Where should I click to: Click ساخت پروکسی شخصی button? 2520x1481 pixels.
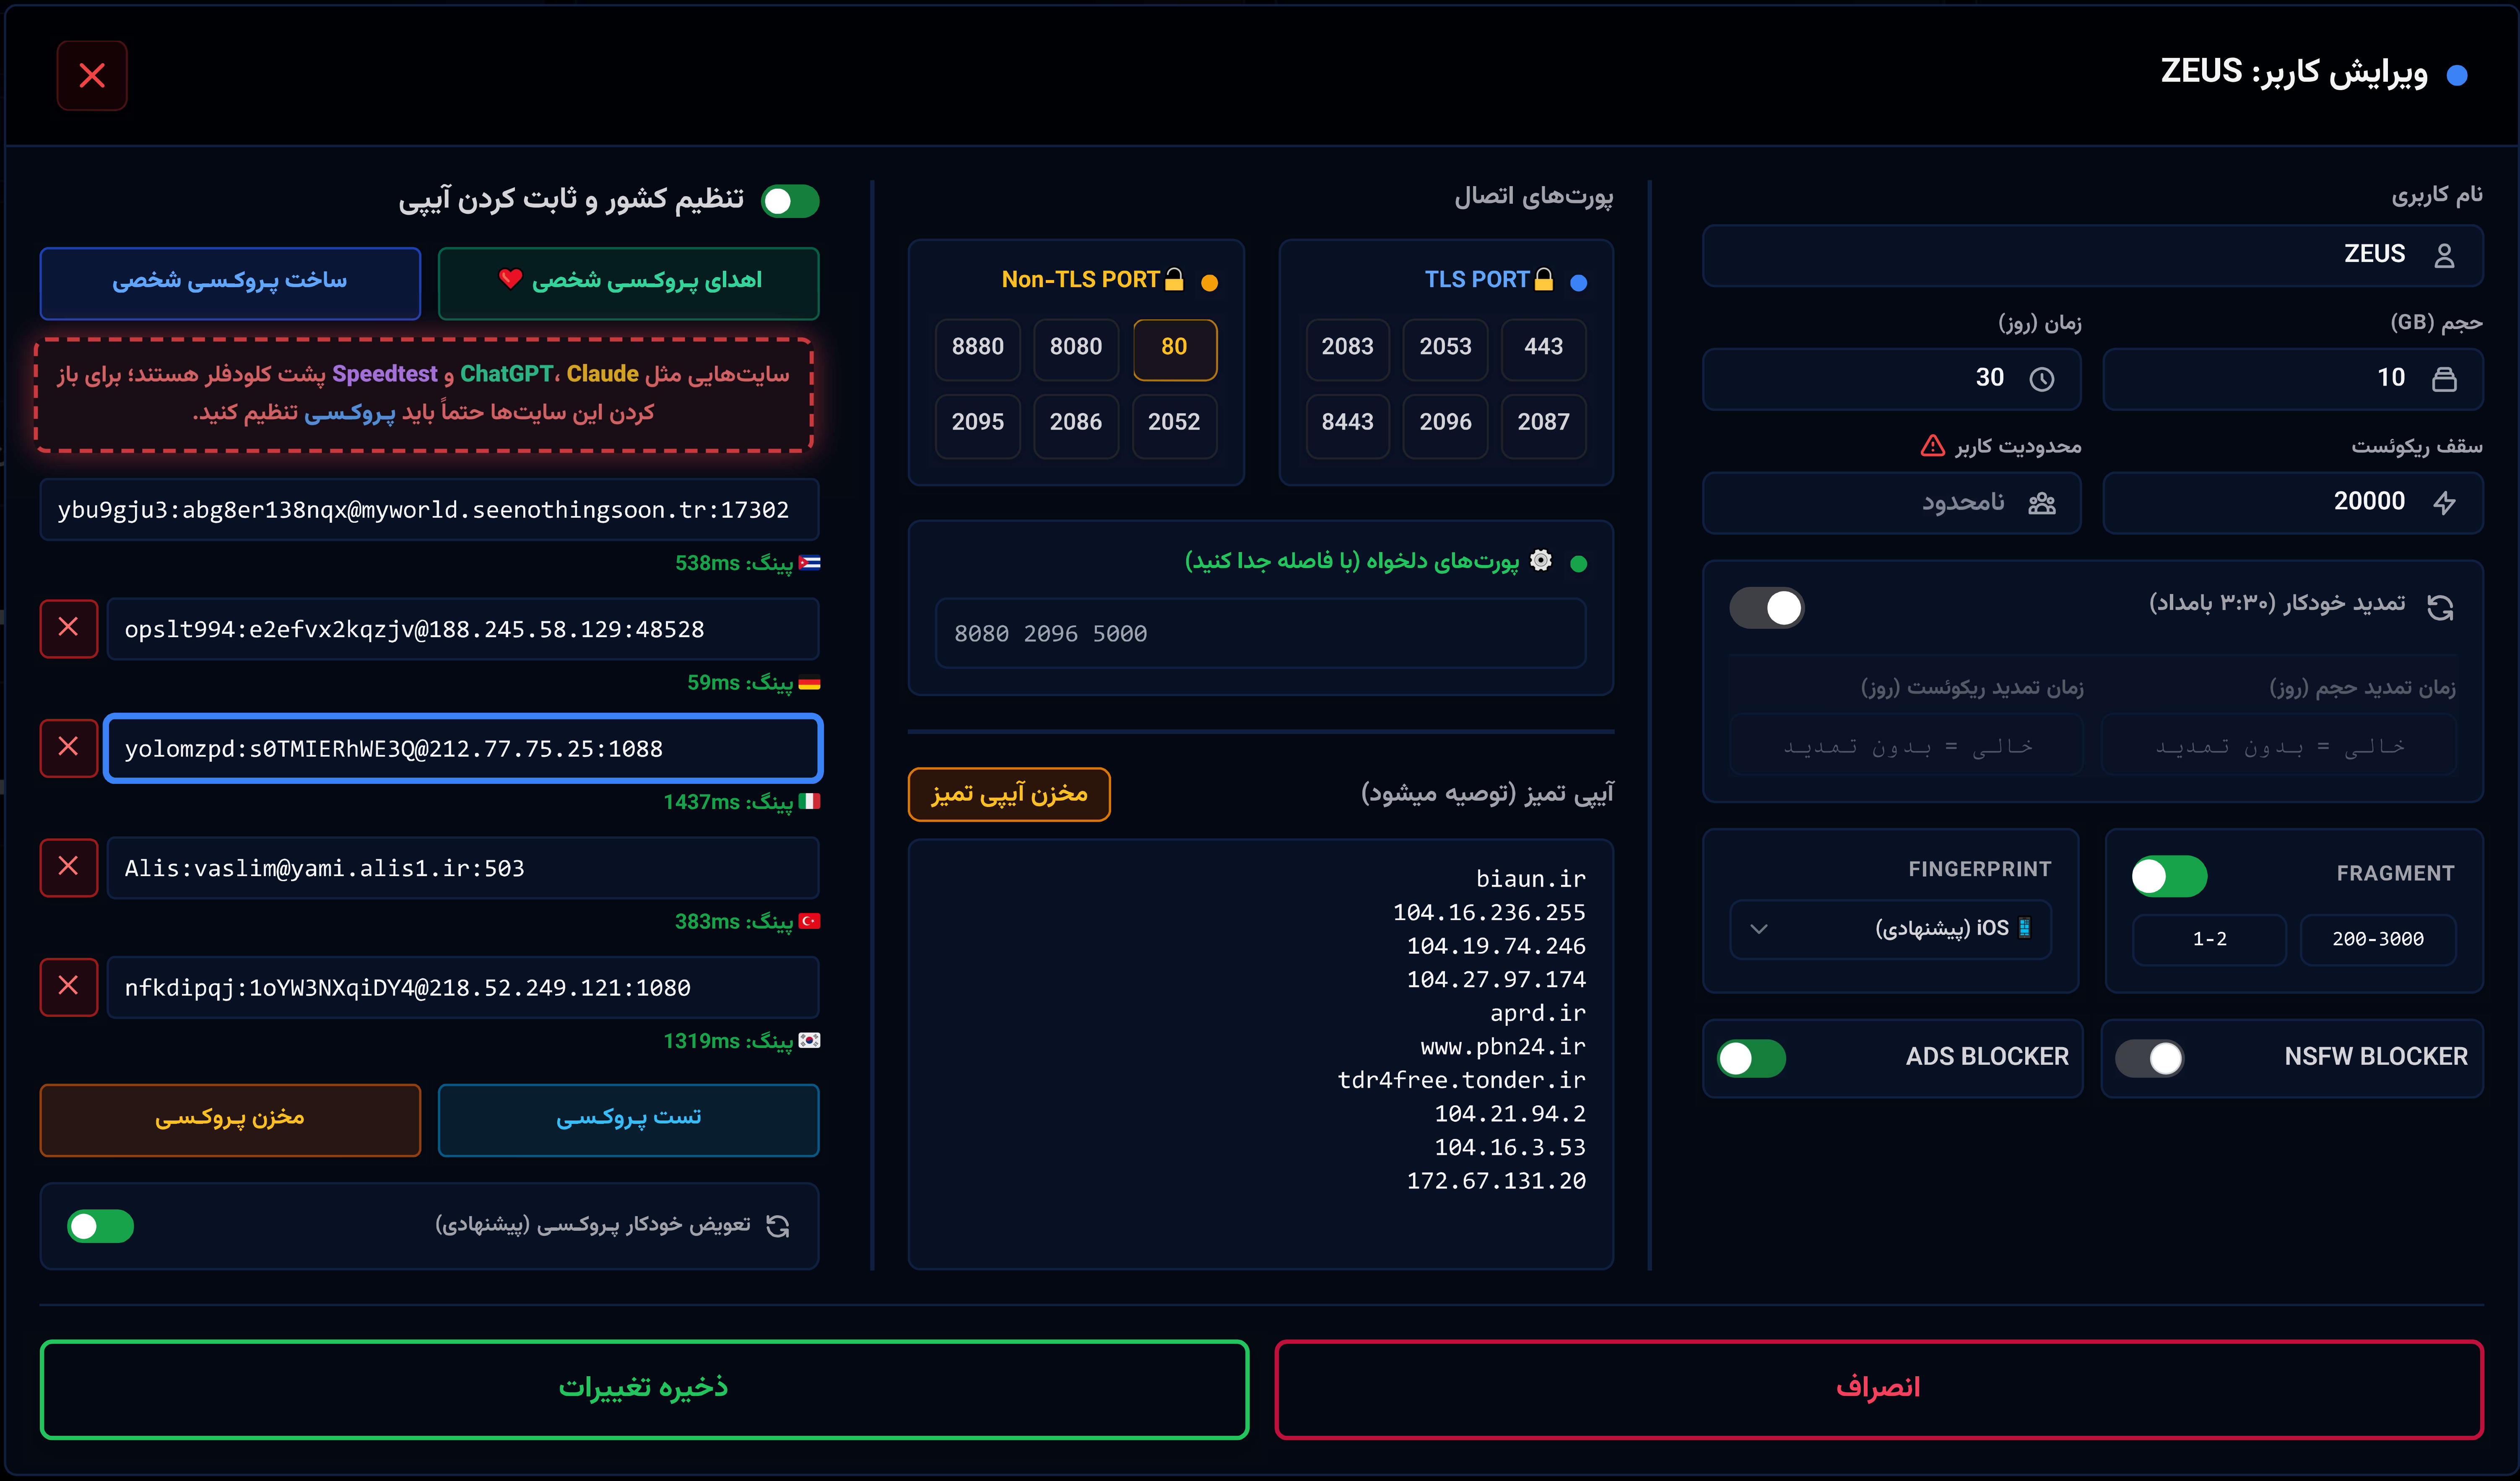tap(230, 283)
